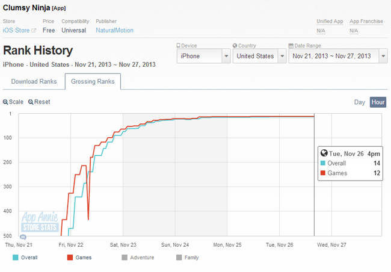391x272 pixels.
Task: Click the external link icon beside iOS Store
Action: pos(34,31)
